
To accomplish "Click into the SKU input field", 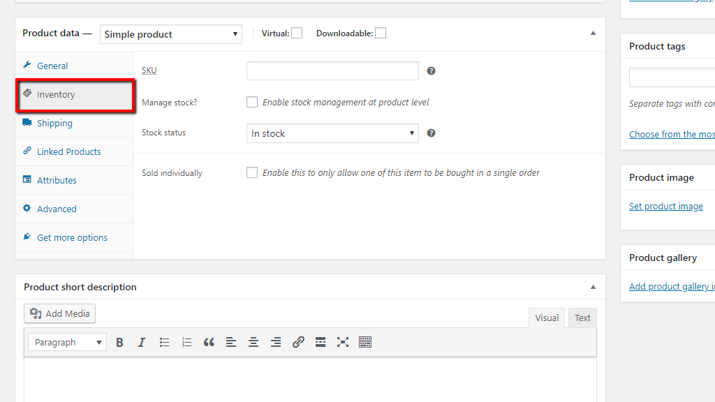I will 332,71.
